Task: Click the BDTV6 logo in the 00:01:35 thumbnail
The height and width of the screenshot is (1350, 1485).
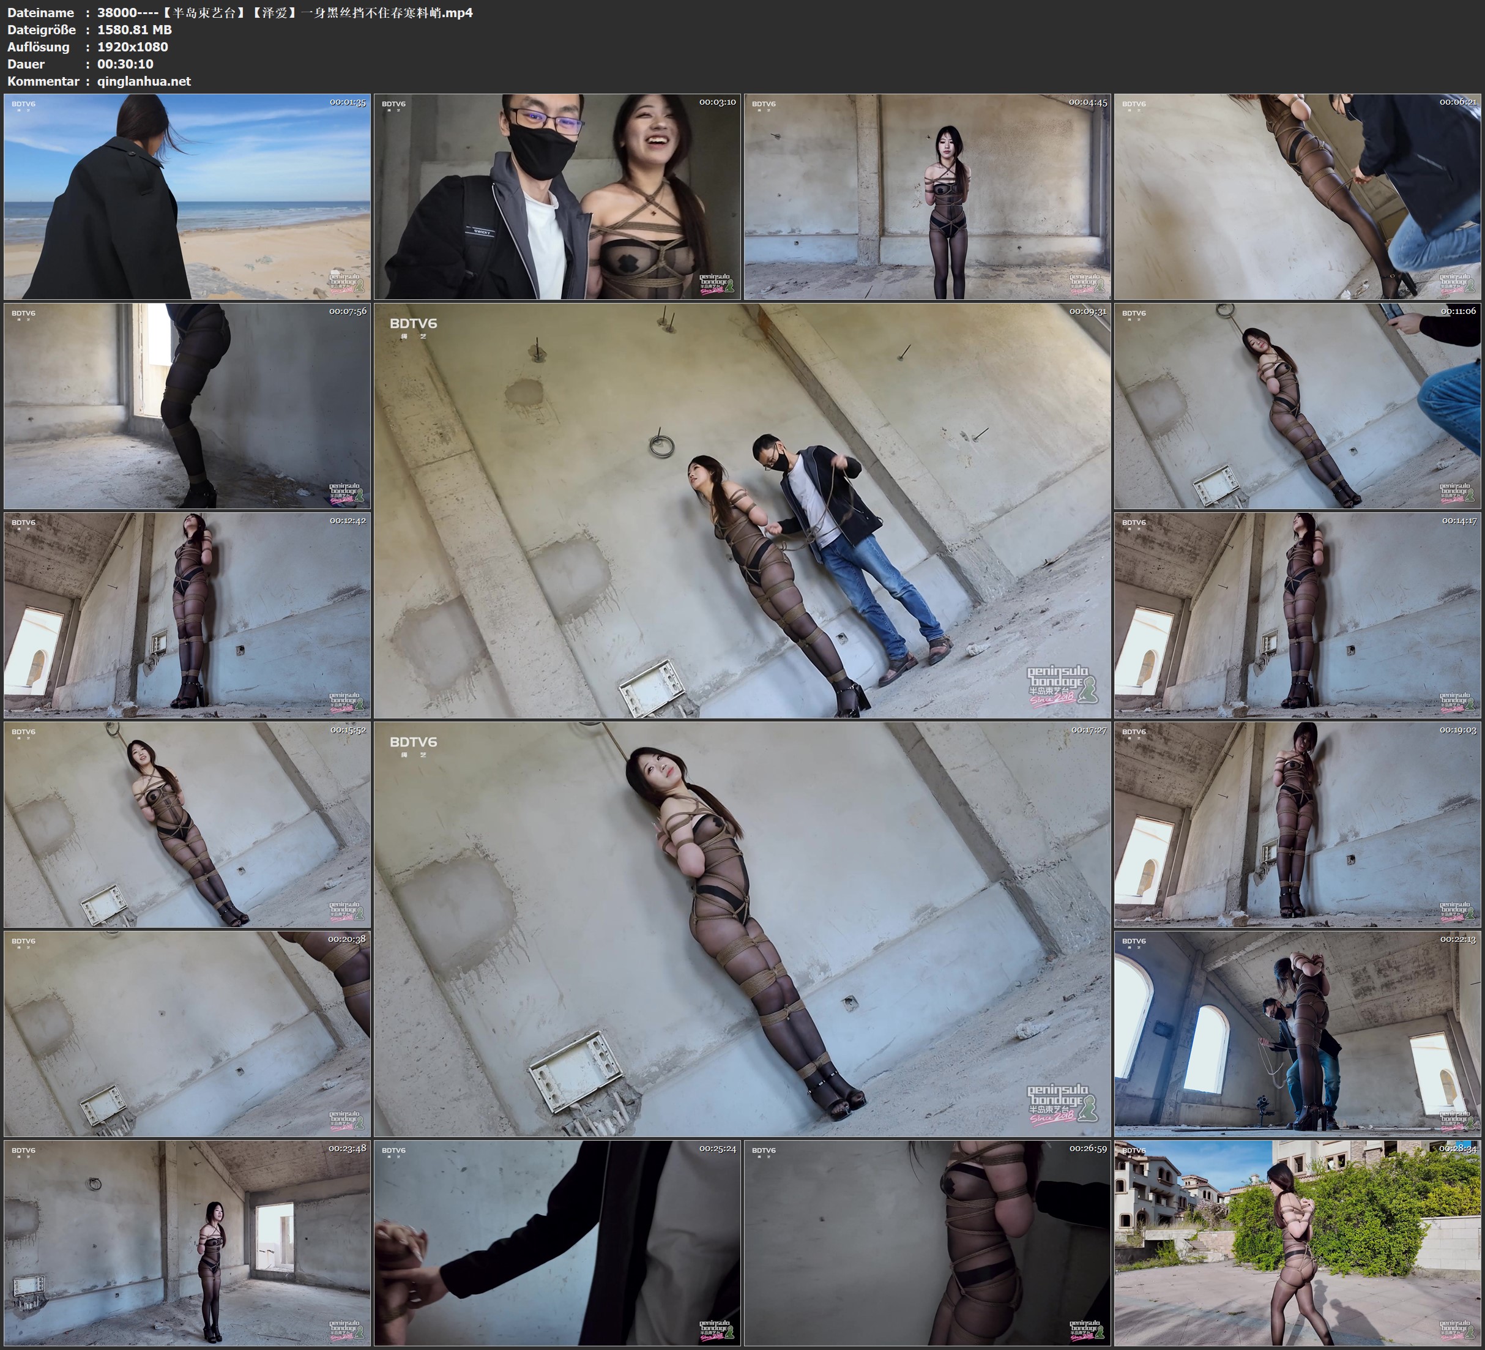Action: [x=24, y=104]
